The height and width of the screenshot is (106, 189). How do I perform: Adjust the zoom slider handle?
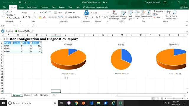click(x=174, y=98)
